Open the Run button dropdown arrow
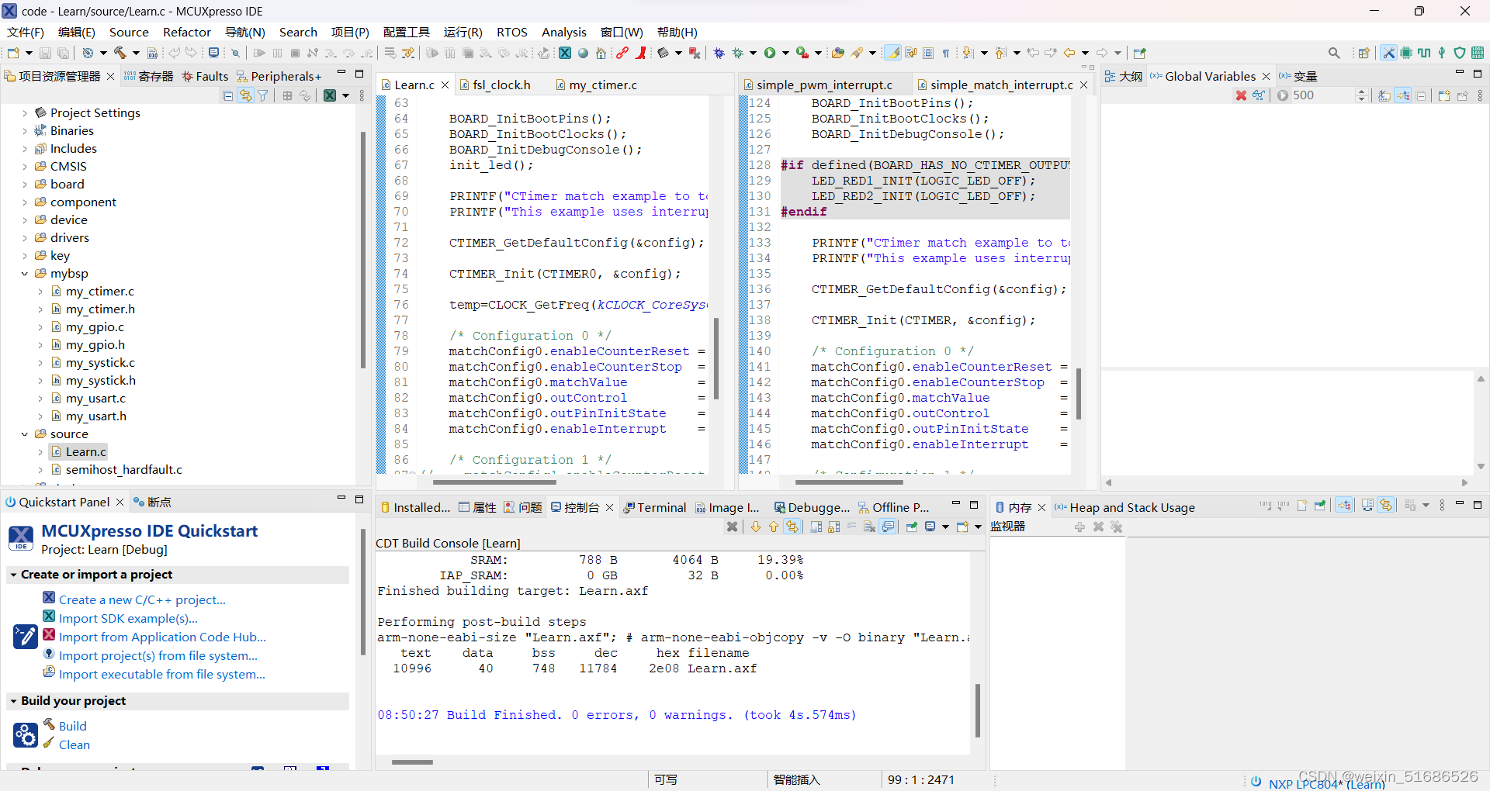The width and height of the screenshot is (1490, 791). [x=785, y=52]
